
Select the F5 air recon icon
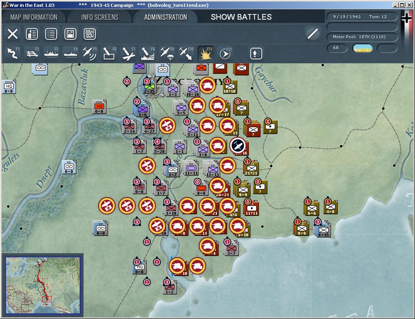(89, 53)
